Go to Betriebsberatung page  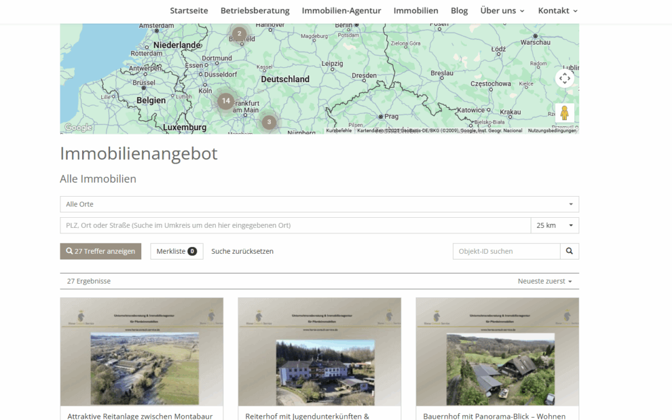(x=255, y=11)
